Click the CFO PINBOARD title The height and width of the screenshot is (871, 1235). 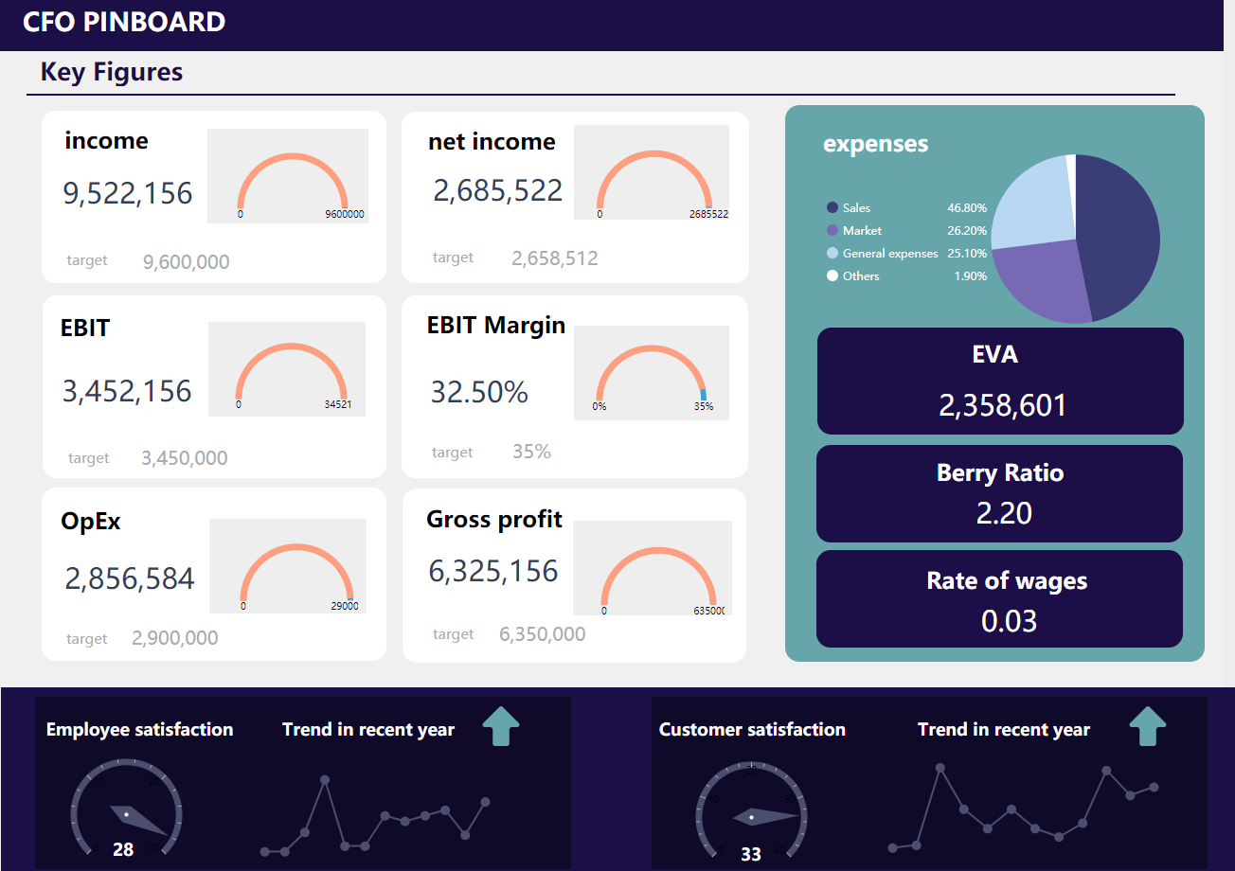[x=124, y=22]
